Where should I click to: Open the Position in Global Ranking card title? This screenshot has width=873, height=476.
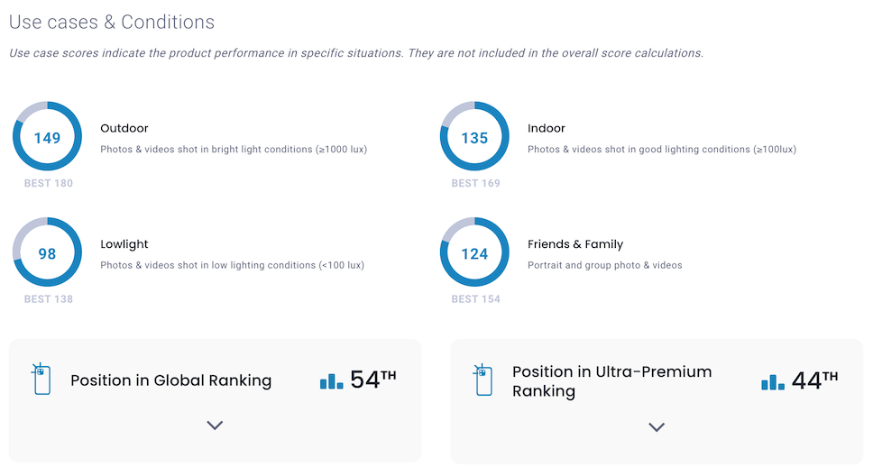(171, 380)
